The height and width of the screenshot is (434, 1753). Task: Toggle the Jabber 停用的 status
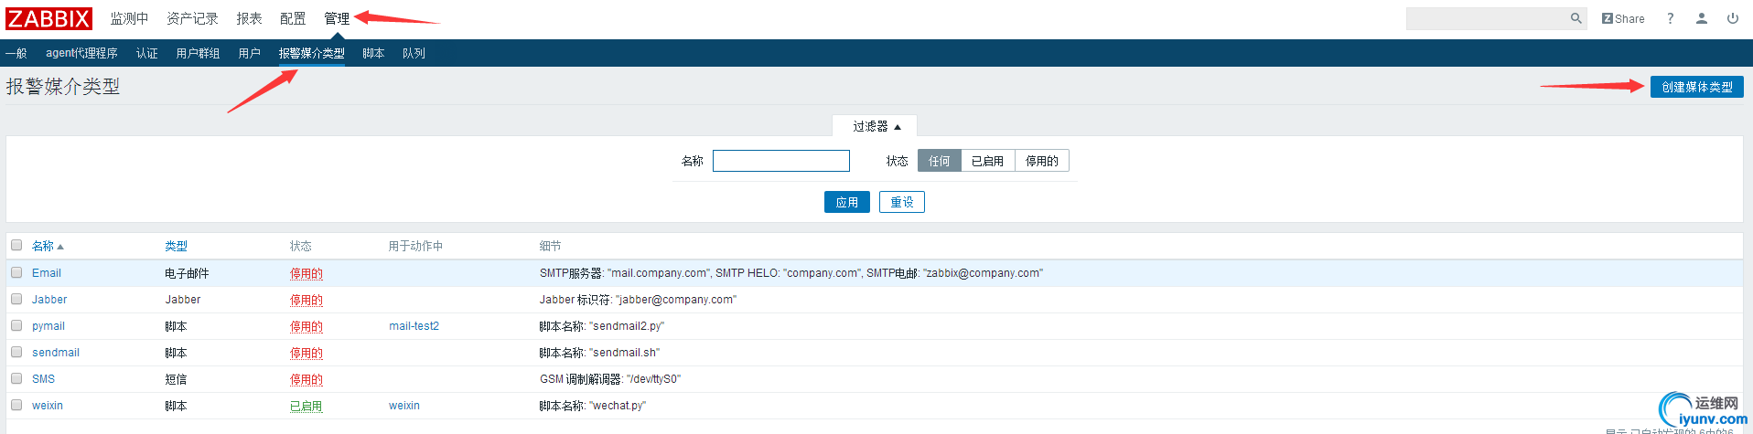click(307, 300)
